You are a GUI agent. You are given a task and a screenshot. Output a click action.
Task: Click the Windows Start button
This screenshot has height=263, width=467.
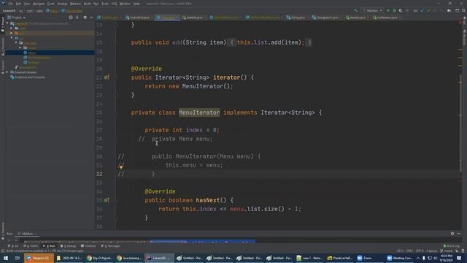click(x=6, y=258)
